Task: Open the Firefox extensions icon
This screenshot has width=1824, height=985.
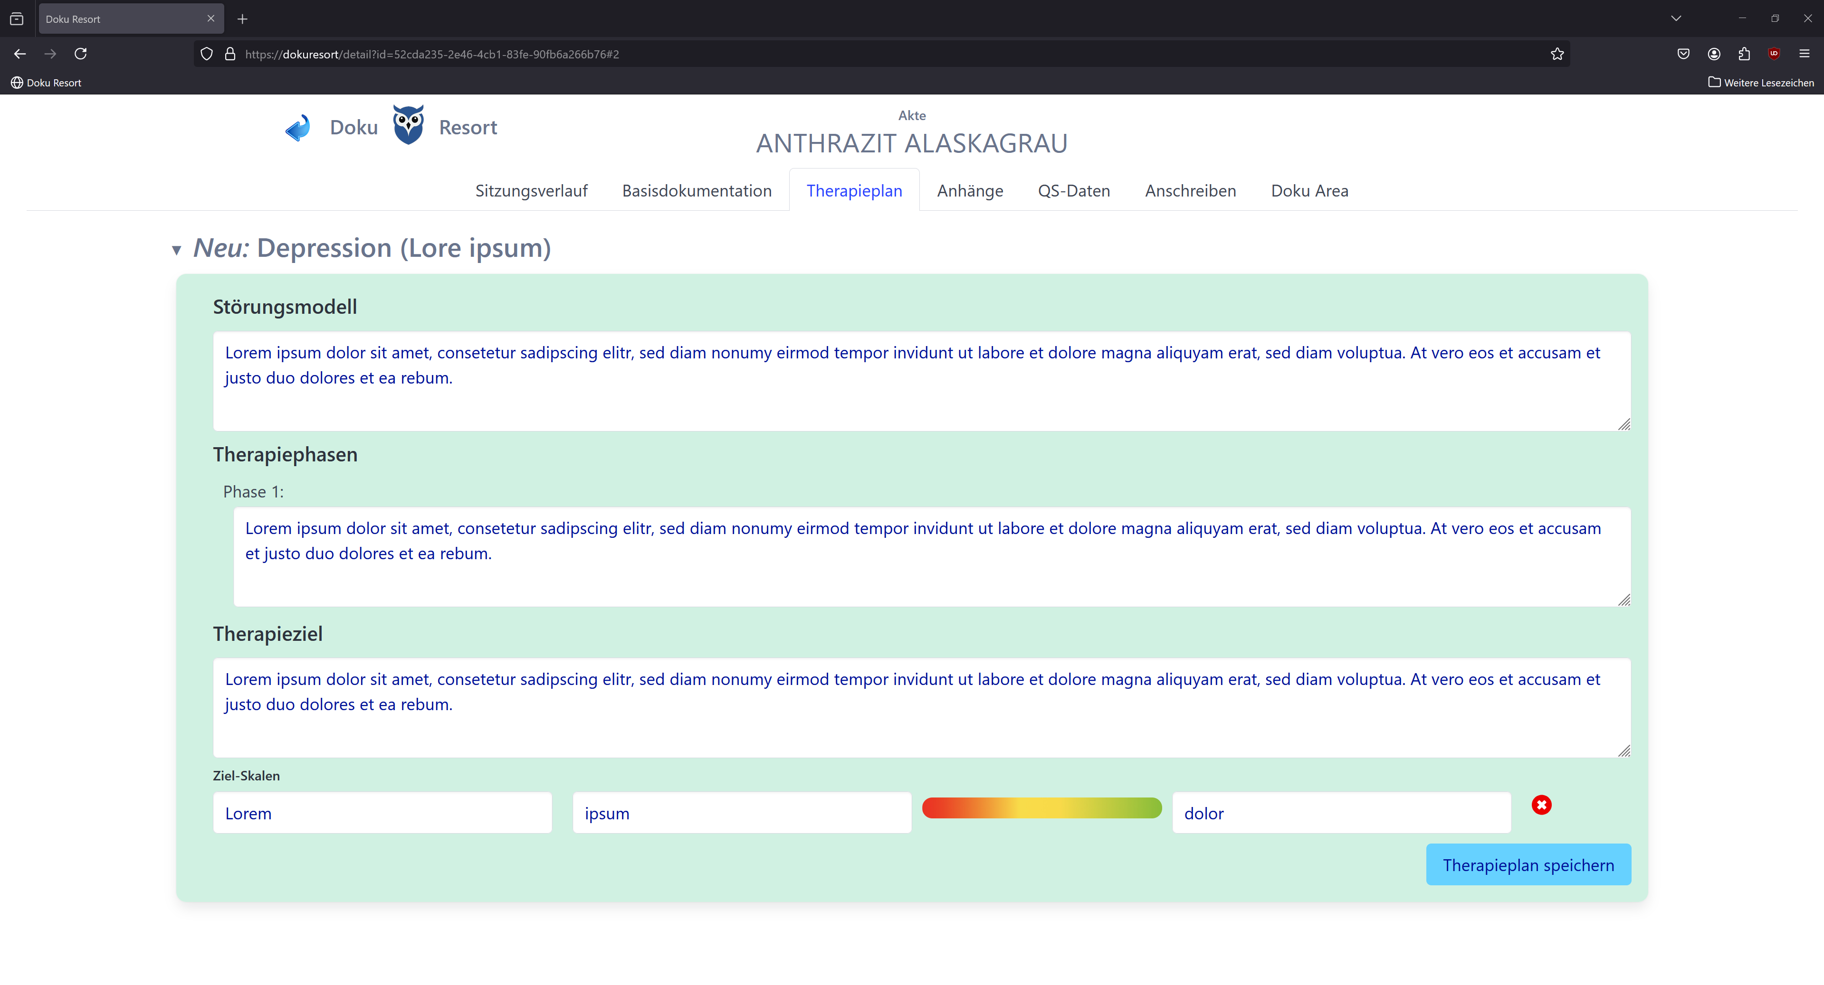Action: pos(1744,54)
